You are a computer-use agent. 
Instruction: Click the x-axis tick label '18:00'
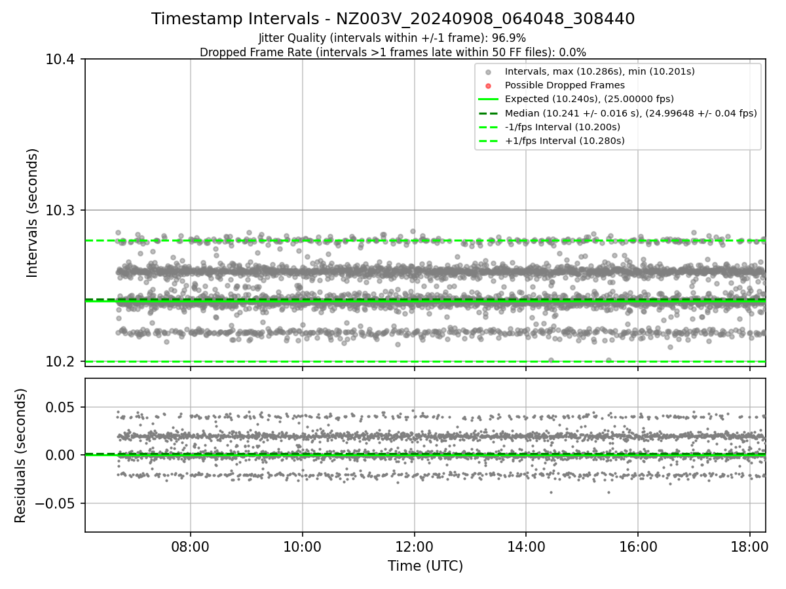click(749, 546)
